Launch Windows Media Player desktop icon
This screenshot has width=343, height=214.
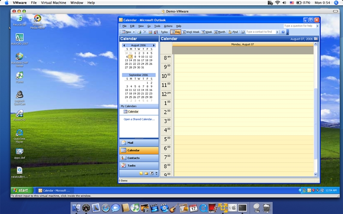(x=37, y=22)
